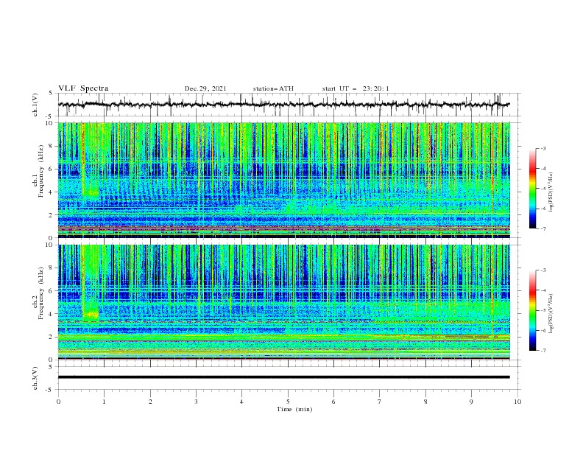Click the "2" kHz tick of ch.1 spectrogram
Screen dimensions: 583x451
tap(52, 215)
